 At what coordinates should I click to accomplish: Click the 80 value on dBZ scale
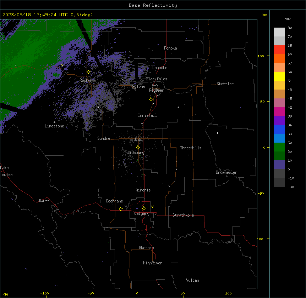click(x=290, y=28)
